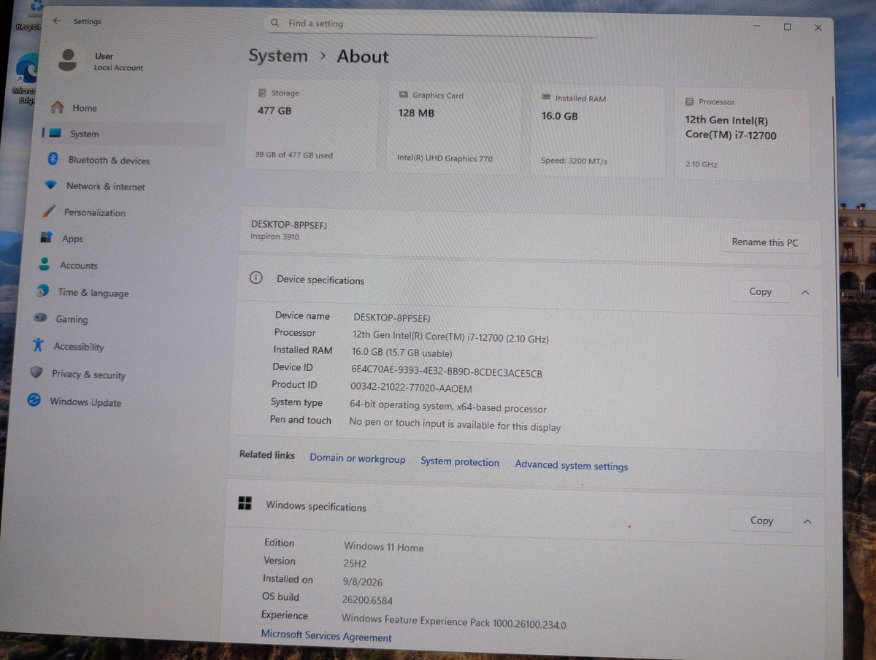The image size is (876, 660).
Task: Click the Local Account label under User
Action: 118,68
